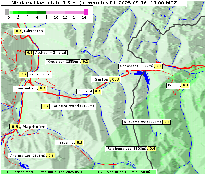
Task: Click the Gmuend label
Action: pos(85,91)
